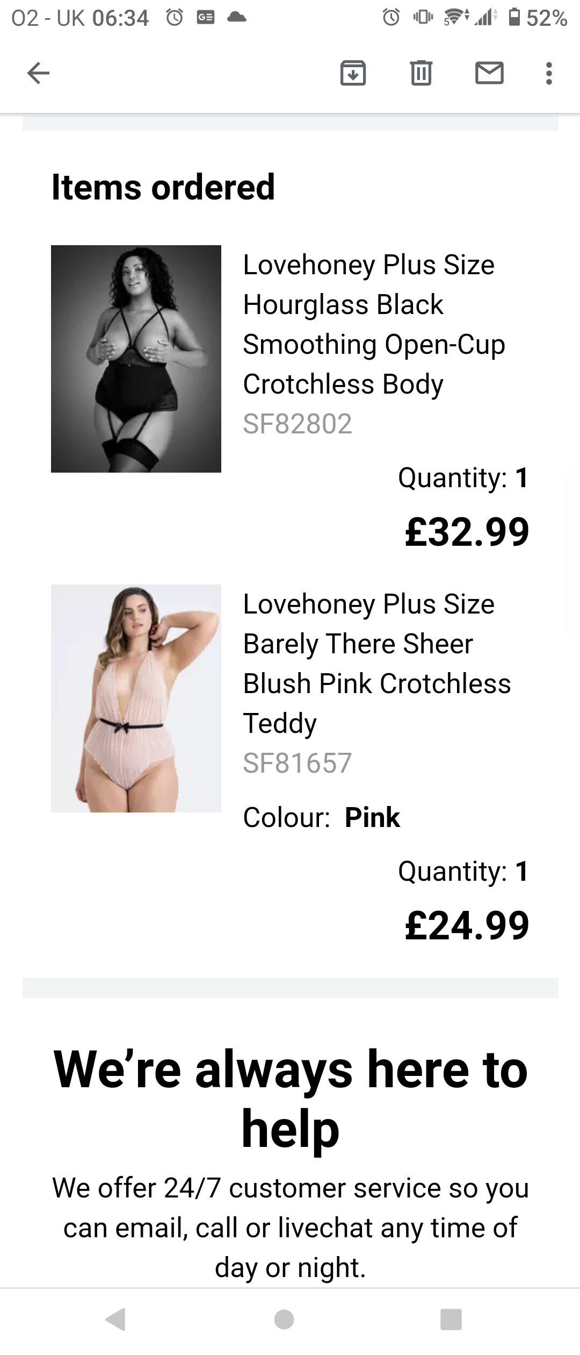Tap the battery indicator showing 52%
580x1355 pixels.
(538, 18)
